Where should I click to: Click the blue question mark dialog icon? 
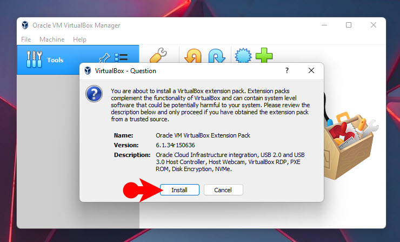94,94
